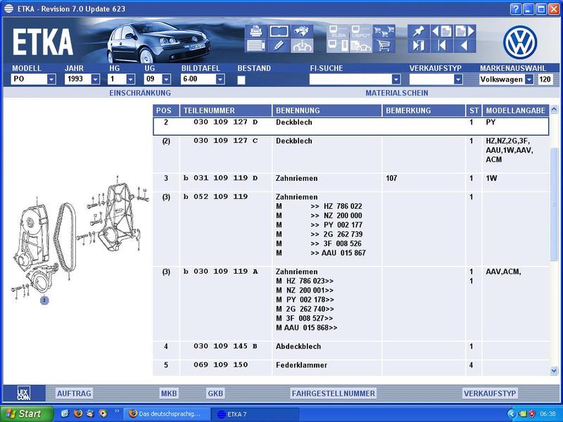Launch Internet Explorer from the quick launch

pos(65,414)
